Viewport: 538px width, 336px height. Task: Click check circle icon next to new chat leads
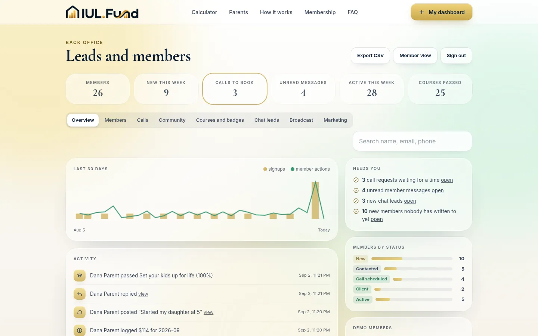[356, 201]
